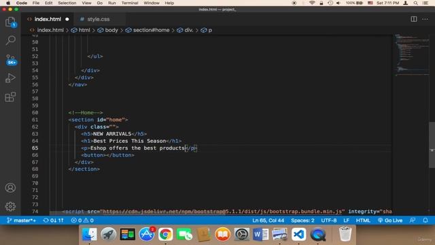Screen dimensions: 435x245
Task: Open Books app from the Dock
Action: click(x=223, y=235)
